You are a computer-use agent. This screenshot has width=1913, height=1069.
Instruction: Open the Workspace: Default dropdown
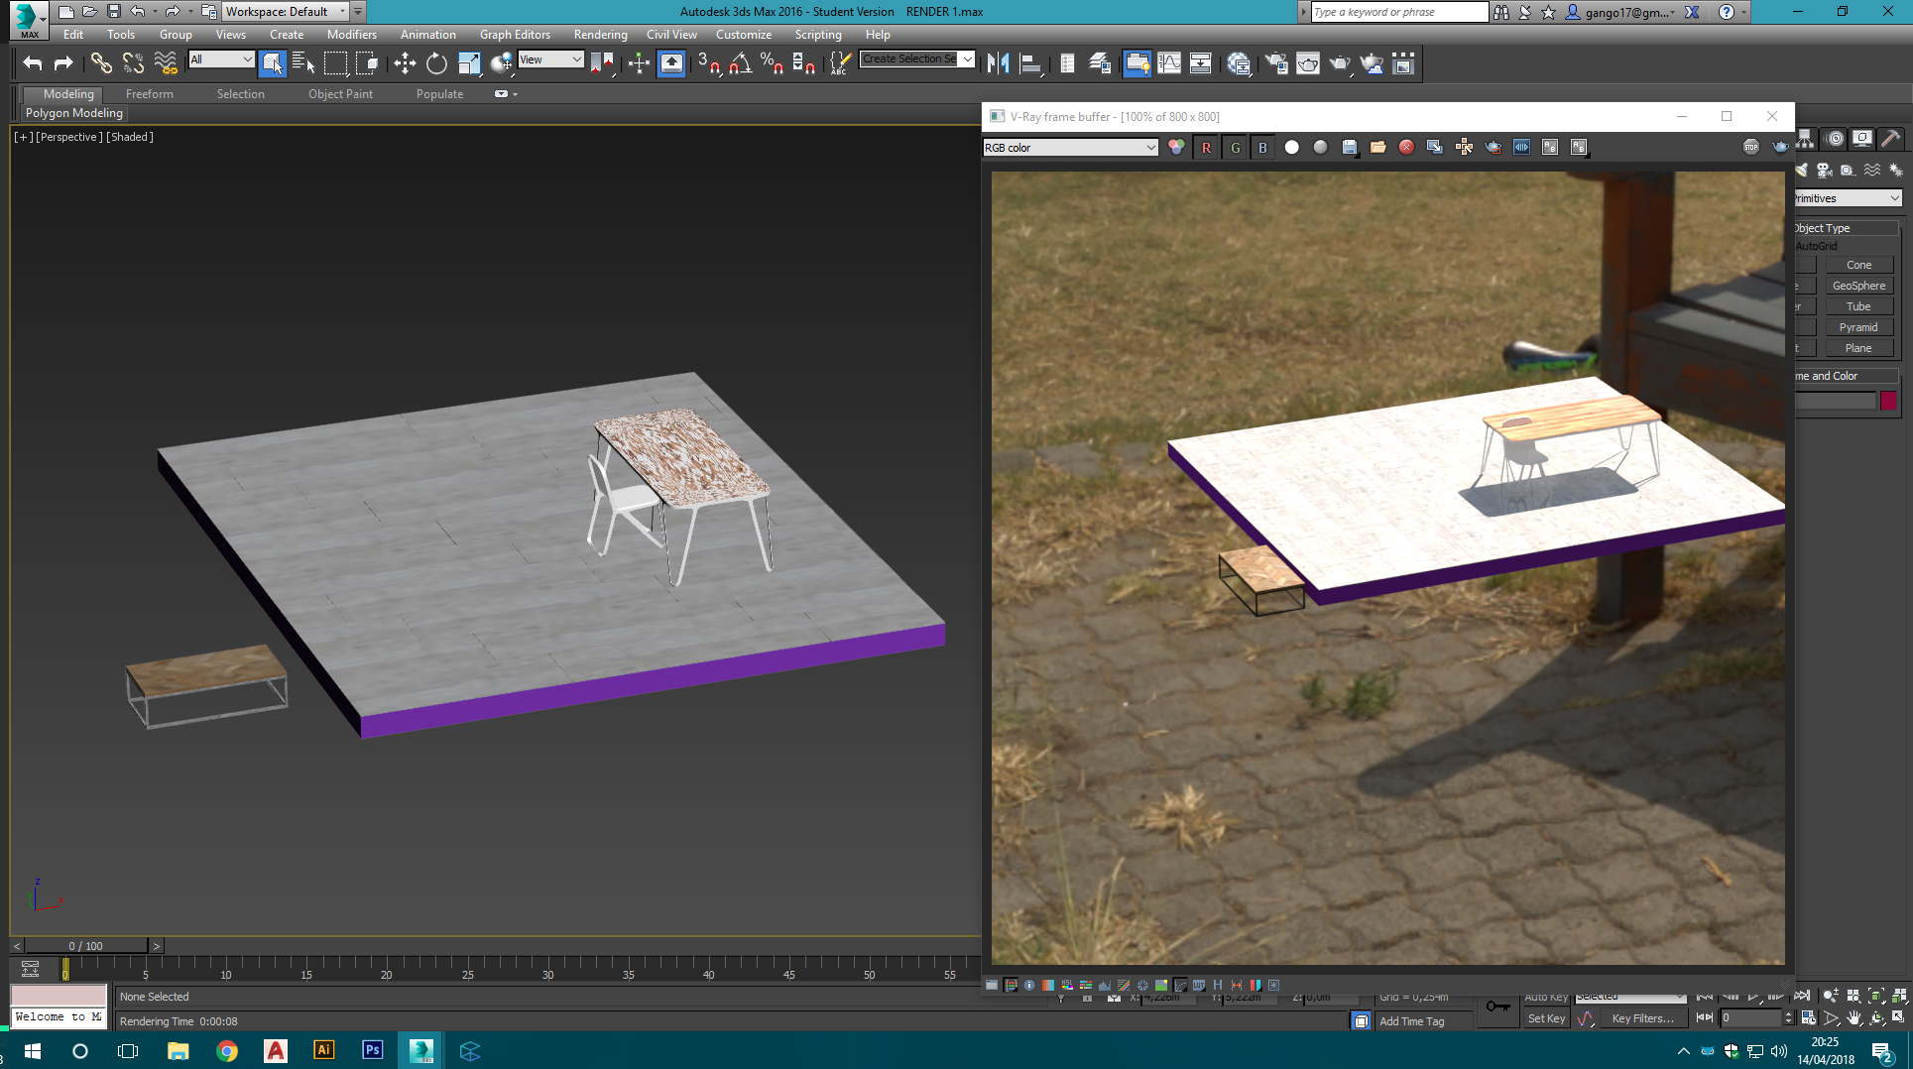pyautogui.click(x=286, y=11)
